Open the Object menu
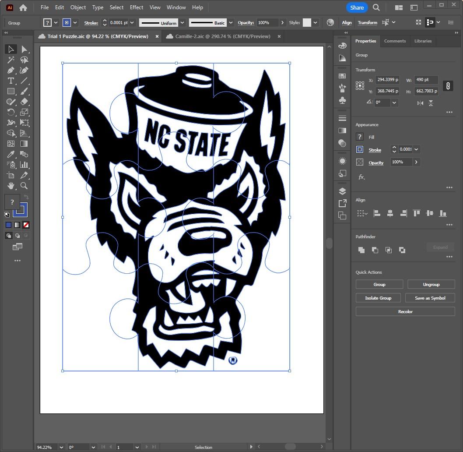Screen dimensions: 463x452 (78, 7)
